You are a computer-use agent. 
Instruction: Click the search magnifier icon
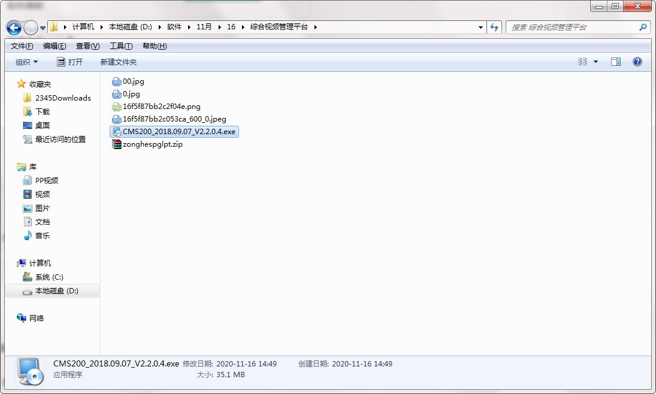643,27
